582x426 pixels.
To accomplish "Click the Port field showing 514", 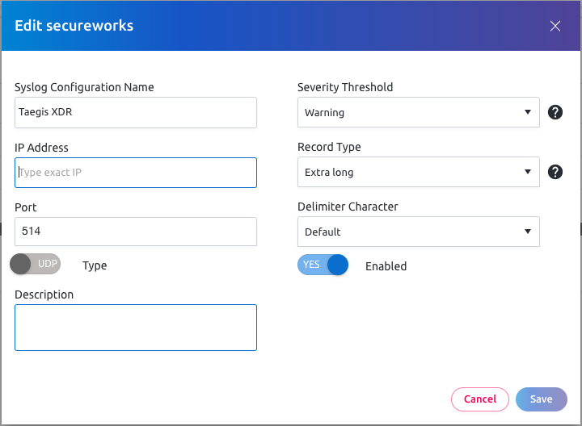I will click(x=136, y=232).
